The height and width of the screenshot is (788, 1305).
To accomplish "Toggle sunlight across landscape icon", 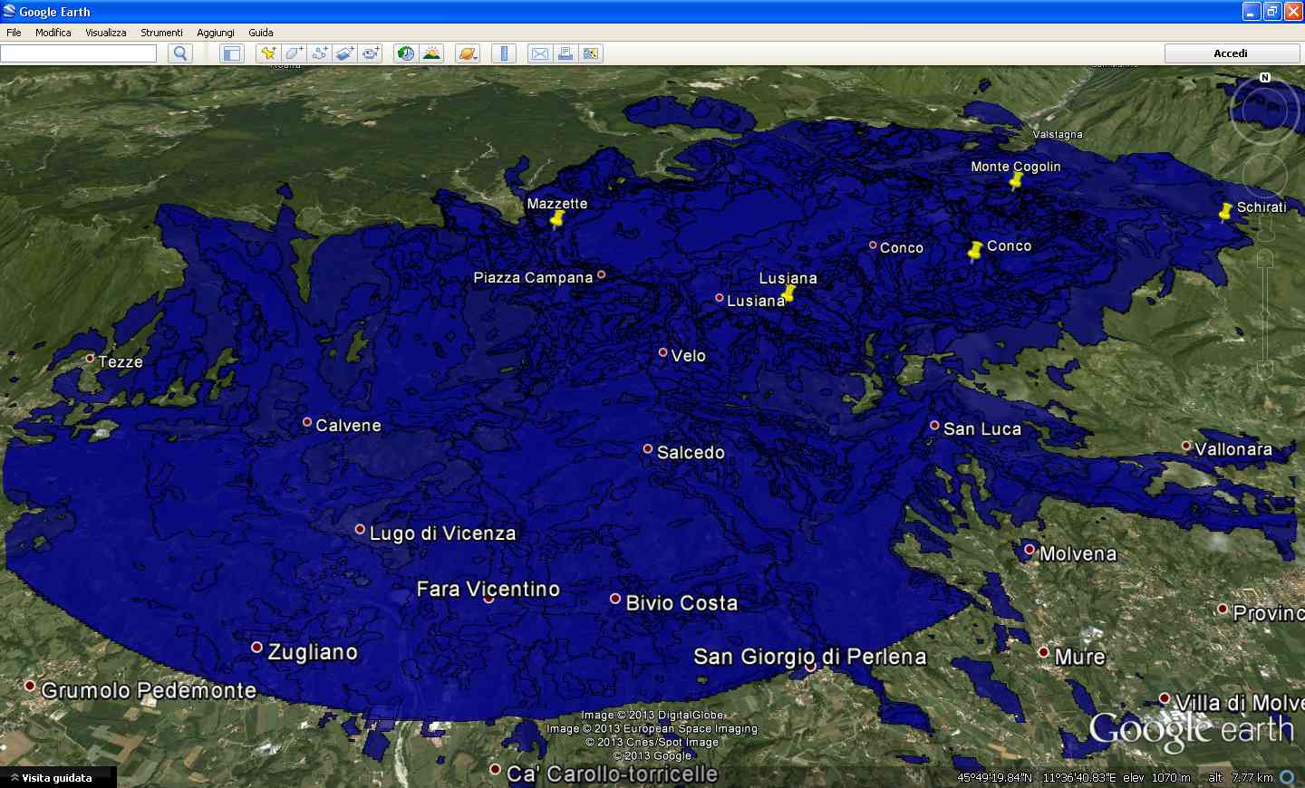I will (x=431, y=53).
